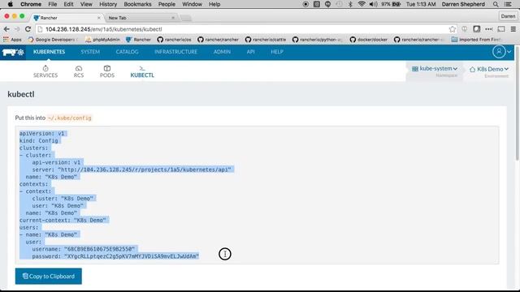520x292 pixels.
Task: Open the Admin nav tab
Action: 222,52
